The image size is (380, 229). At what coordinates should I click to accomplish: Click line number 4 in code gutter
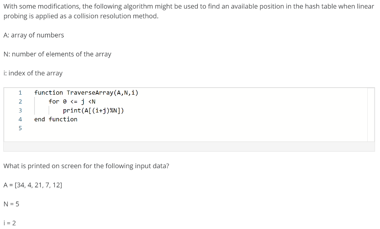20,120
